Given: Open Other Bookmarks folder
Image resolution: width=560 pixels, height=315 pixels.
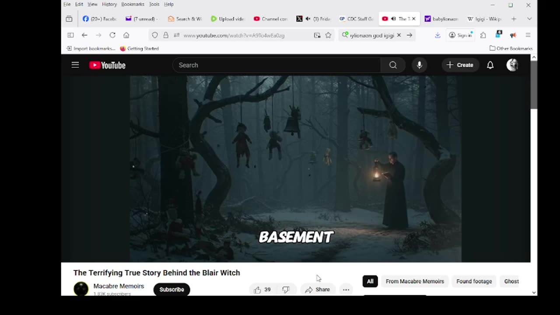Looking at the screenshot, I should click(x=511, y=49).
